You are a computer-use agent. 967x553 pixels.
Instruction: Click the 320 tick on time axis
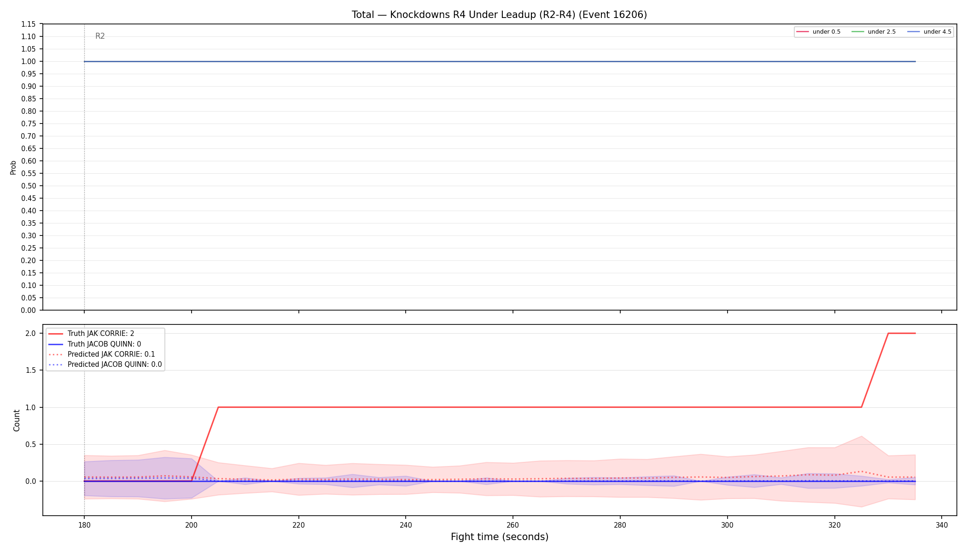pos(834,525)
